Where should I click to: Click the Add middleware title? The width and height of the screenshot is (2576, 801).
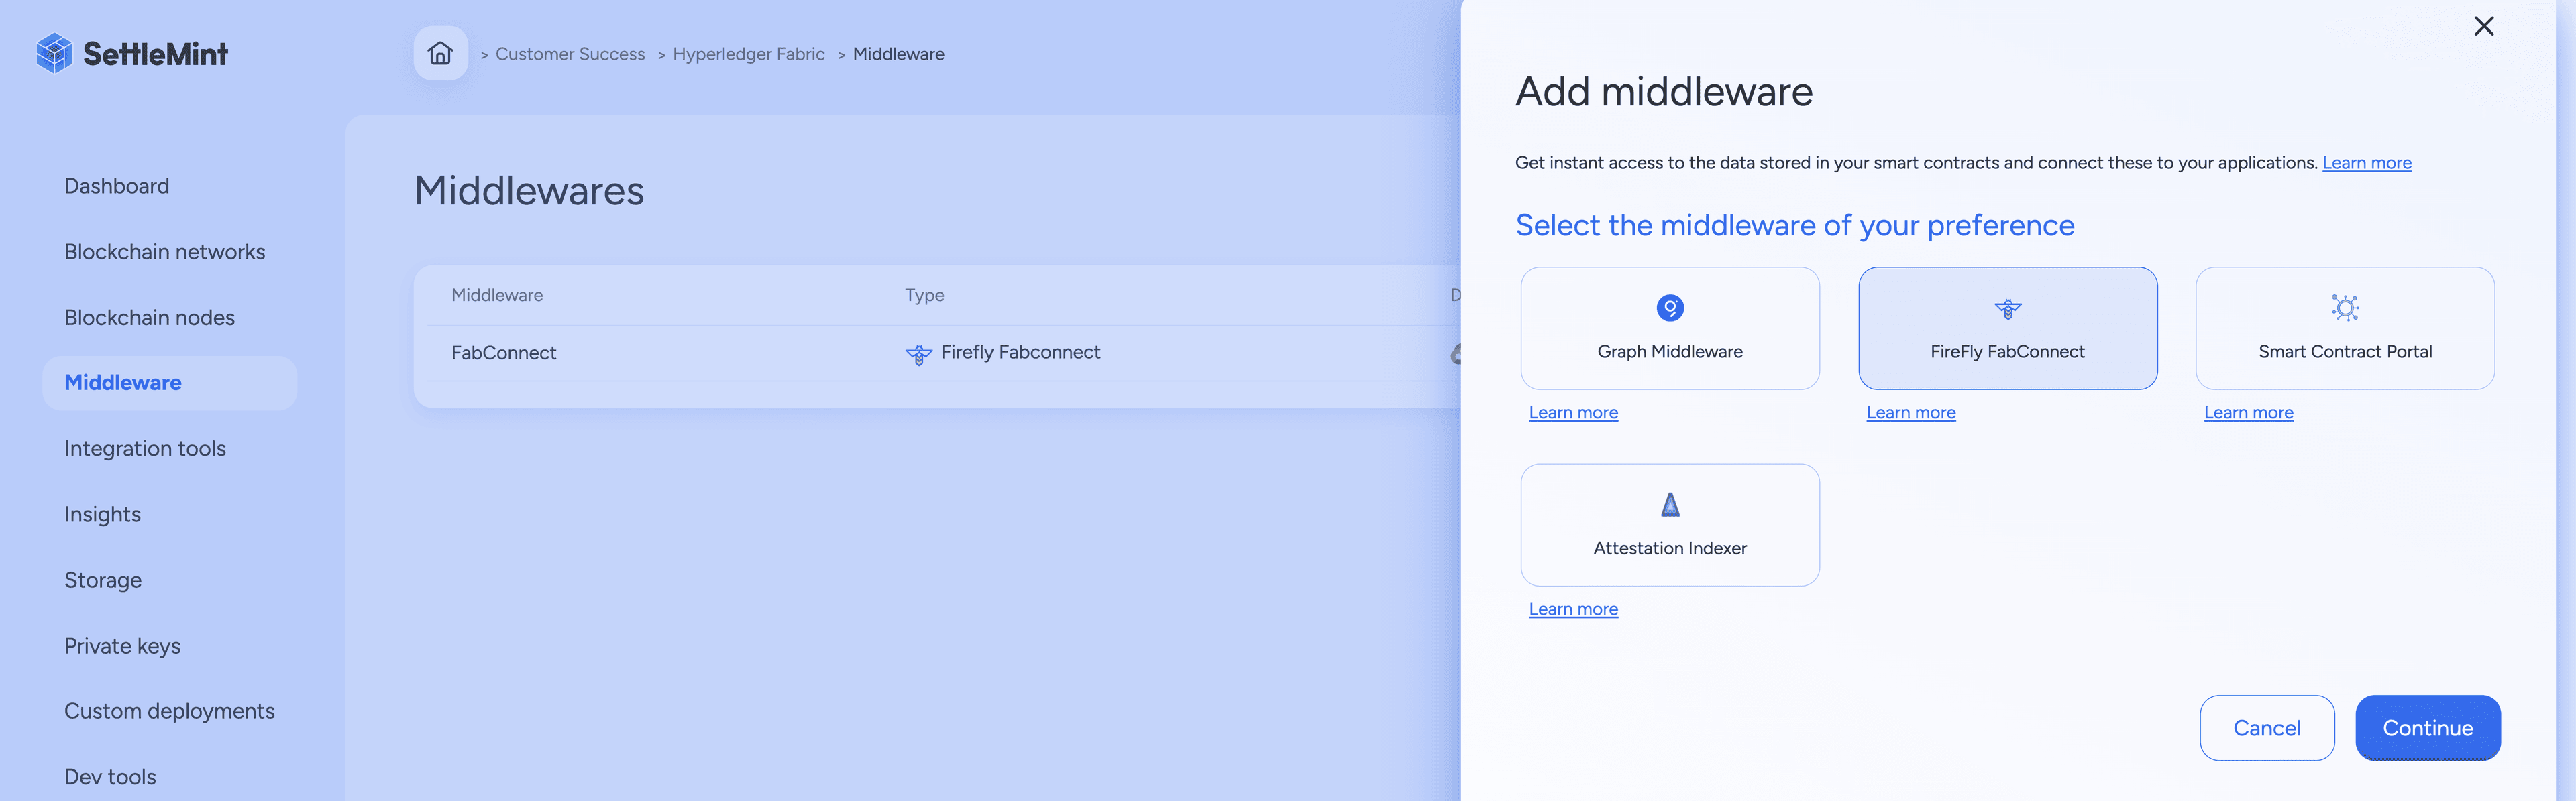click(x=1664, y=92)
